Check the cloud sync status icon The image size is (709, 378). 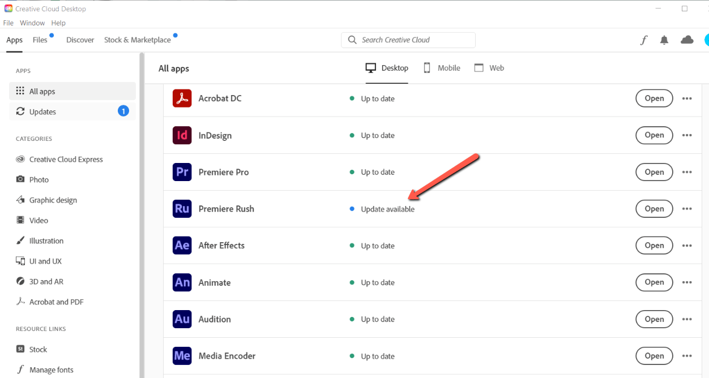(x=687, y=40)
